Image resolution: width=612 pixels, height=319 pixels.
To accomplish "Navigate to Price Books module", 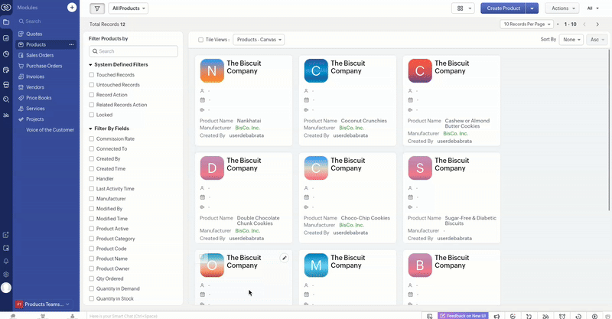I will [x=38, y=98].
